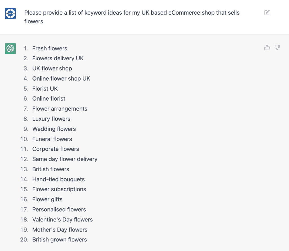Click the ChatGPT logo avatar

[x=10, y=48]
